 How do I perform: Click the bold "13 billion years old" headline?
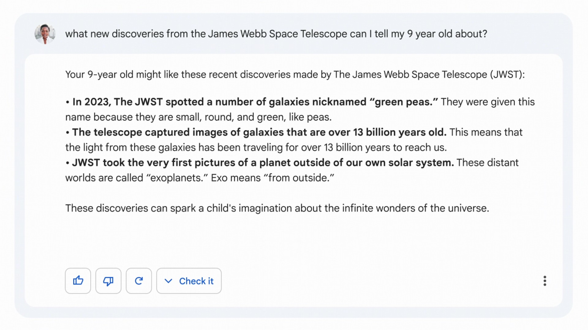click(259, 132)
